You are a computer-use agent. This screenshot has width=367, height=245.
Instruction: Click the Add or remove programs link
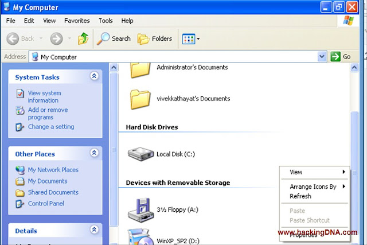pos(48,114)
